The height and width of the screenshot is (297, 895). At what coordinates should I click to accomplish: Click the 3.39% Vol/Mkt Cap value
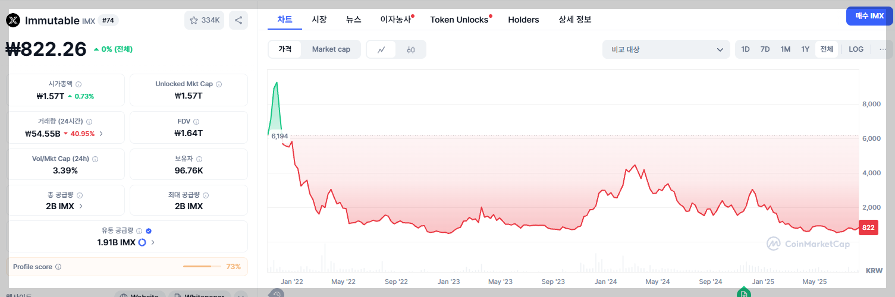click(x=65, y=170)
